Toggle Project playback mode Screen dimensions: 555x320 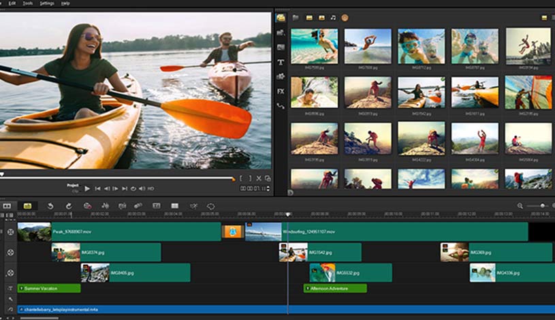[x=73, y=185]
